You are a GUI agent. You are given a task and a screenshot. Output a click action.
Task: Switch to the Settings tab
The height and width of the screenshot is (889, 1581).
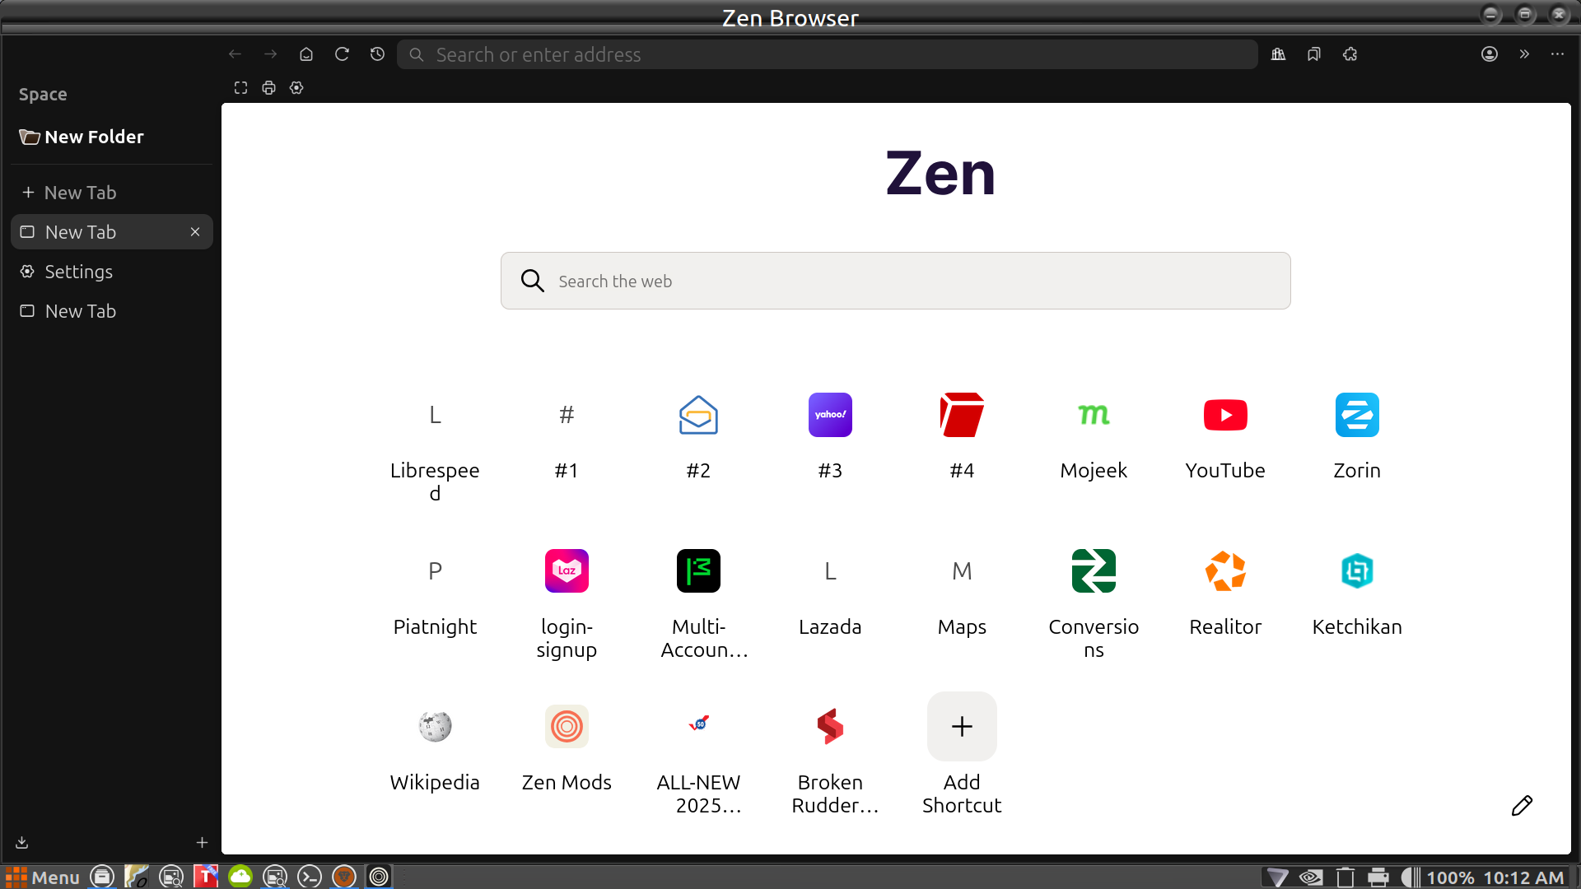[x=78, y=272]
